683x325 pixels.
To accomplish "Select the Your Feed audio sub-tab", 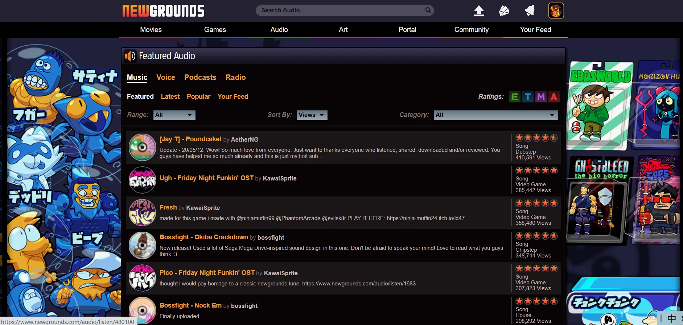I will (x=233, y=97).
